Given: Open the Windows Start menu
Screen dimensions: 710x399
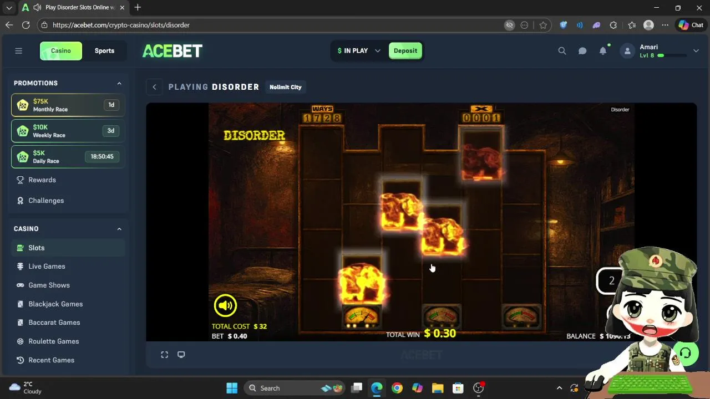Looking at the screenshot, I should pos(232,388).
